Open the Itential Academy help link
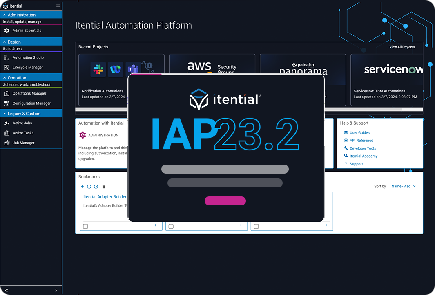Image resolution: width=435 pixels, height=295 pixels. tap(364, 156)
